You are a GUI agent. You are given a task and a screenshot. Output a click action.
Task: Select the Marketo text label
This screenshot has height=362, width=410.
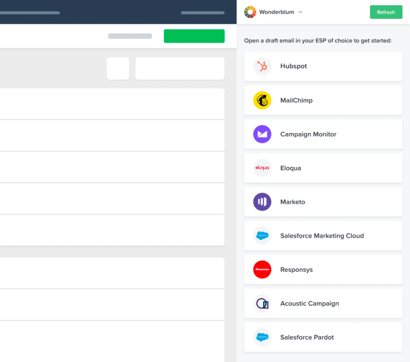tap(293, 202)
